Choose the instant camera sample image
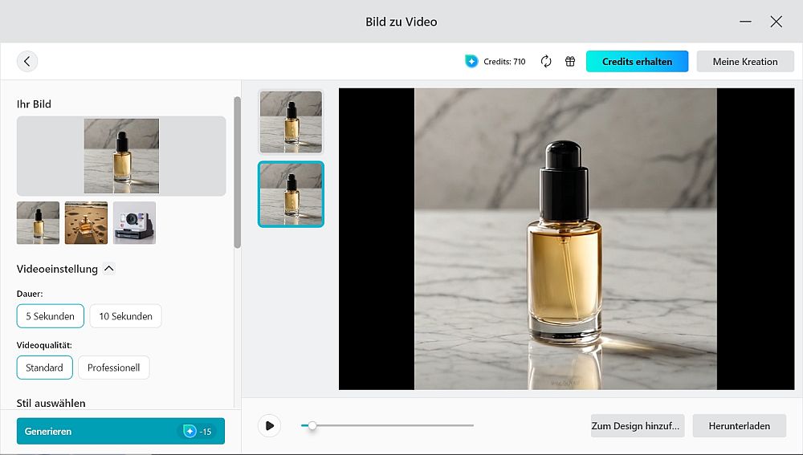This screenshot has width=803, height=455. pos(134,222)
